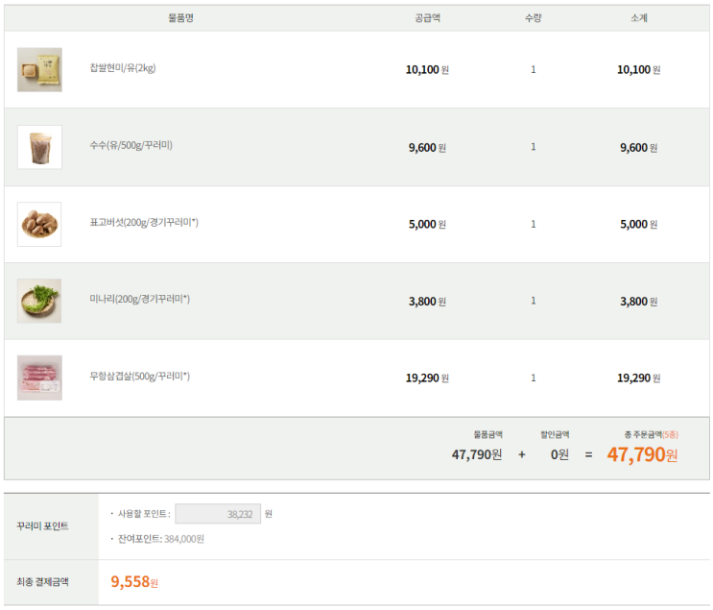Open the 수수(유/500g/꾸러미) product link
This screenshot has width=713, height=610.
pyautogui.click(x=131, y=145)
